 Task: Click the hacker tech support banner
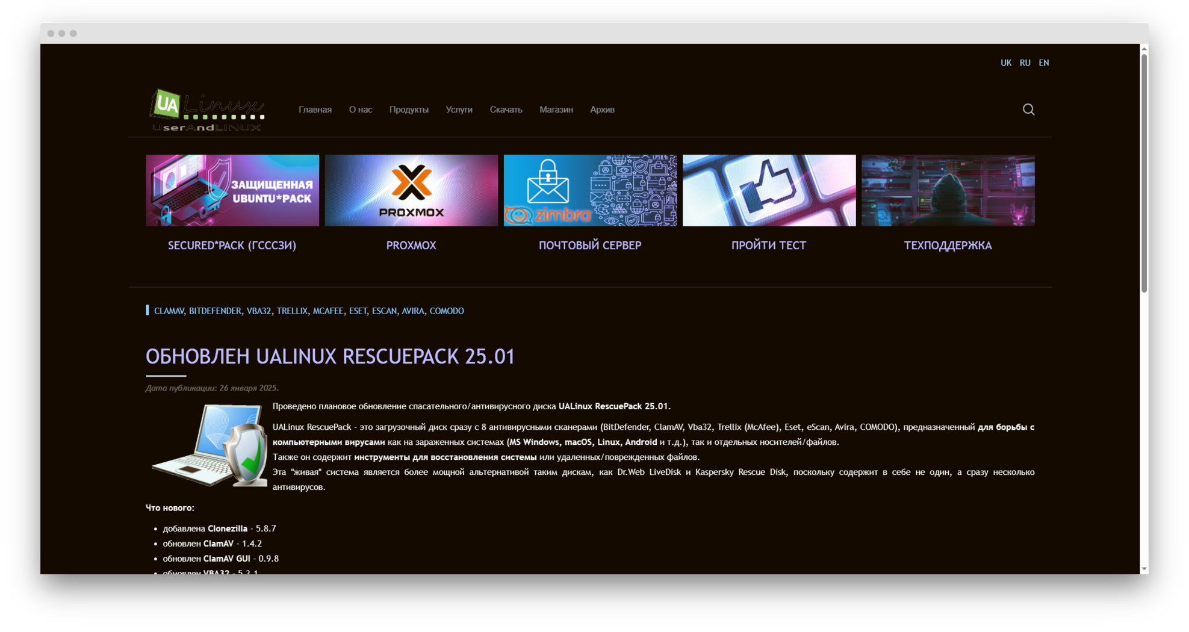(x=948, y=190)
